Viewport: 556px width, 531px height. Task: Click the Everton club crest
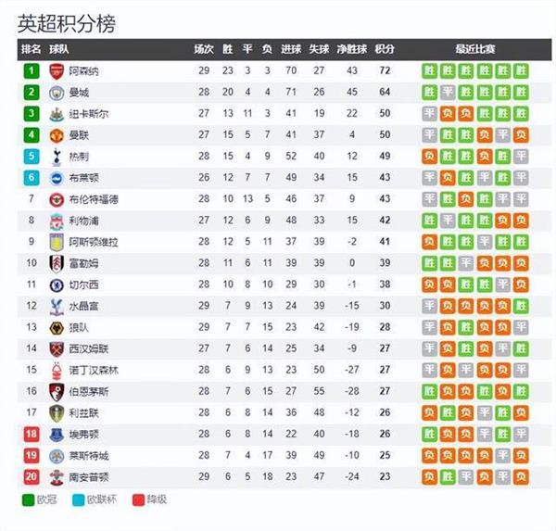click(x=57, y=435)
